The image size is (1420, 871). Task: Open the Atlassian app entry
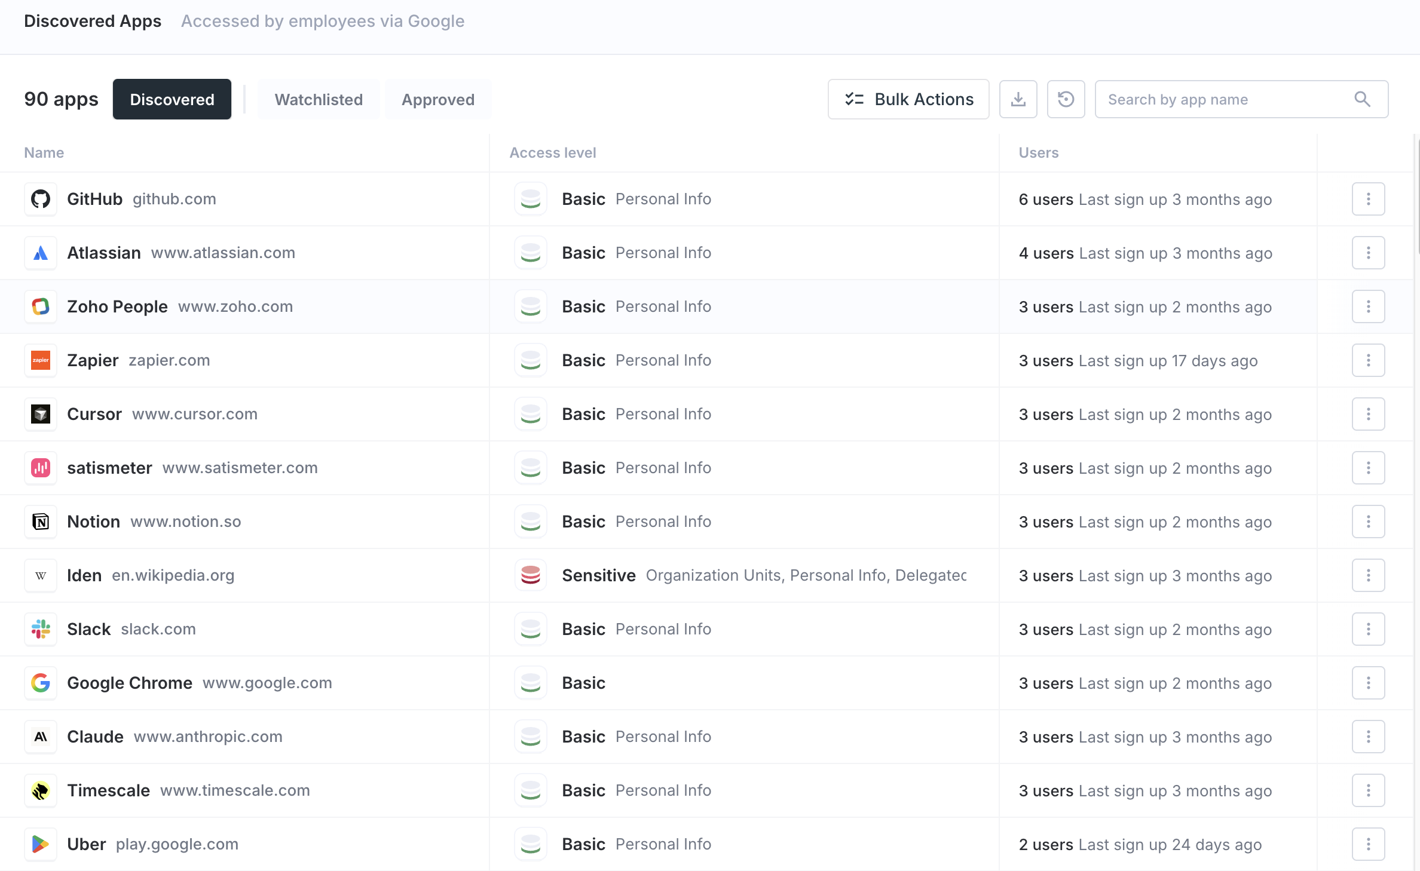[104, 253]
